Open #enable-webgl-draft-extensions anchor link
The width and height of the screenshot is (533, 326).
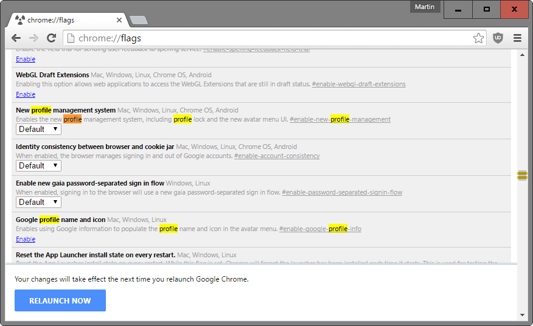tap(358, 84)
